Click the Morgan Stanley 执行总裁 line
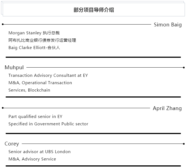 click(34, 33)
